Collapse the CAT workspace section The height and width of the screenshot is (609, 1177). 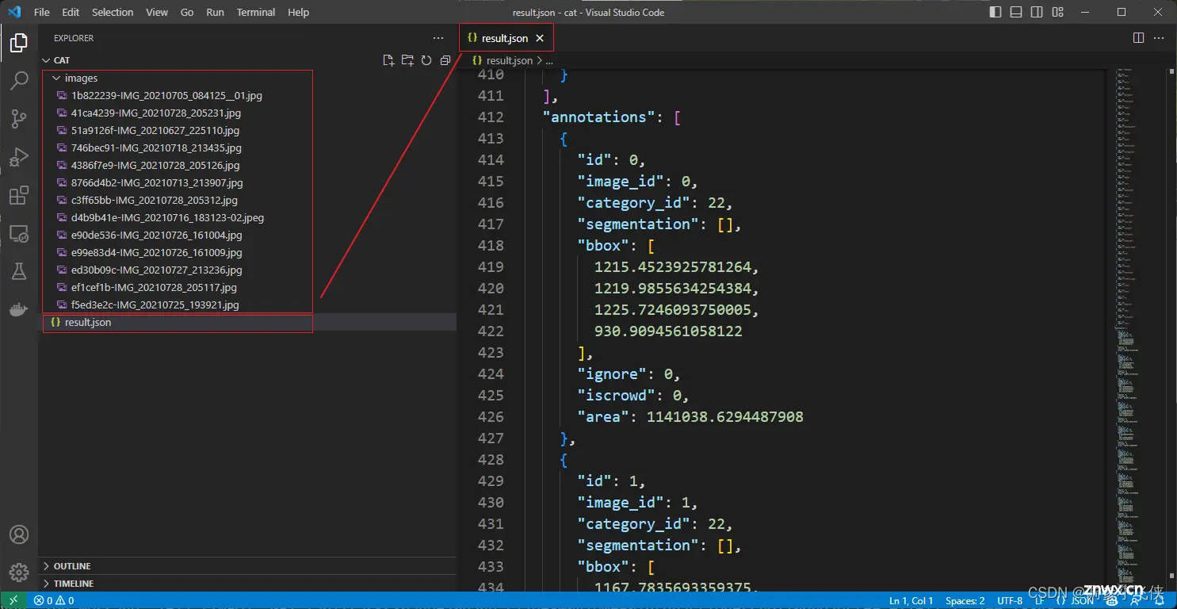[x=45, y=60]
